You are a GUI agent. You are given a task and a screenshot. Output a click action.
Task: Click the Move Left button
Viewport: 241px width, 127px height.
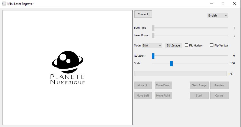pos(143,96)
